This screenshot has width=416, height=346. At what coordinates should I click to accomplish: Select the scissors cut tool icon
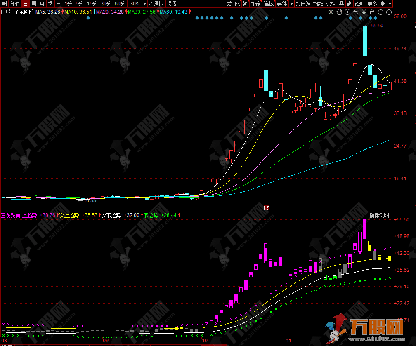click(x=364, y=12)
